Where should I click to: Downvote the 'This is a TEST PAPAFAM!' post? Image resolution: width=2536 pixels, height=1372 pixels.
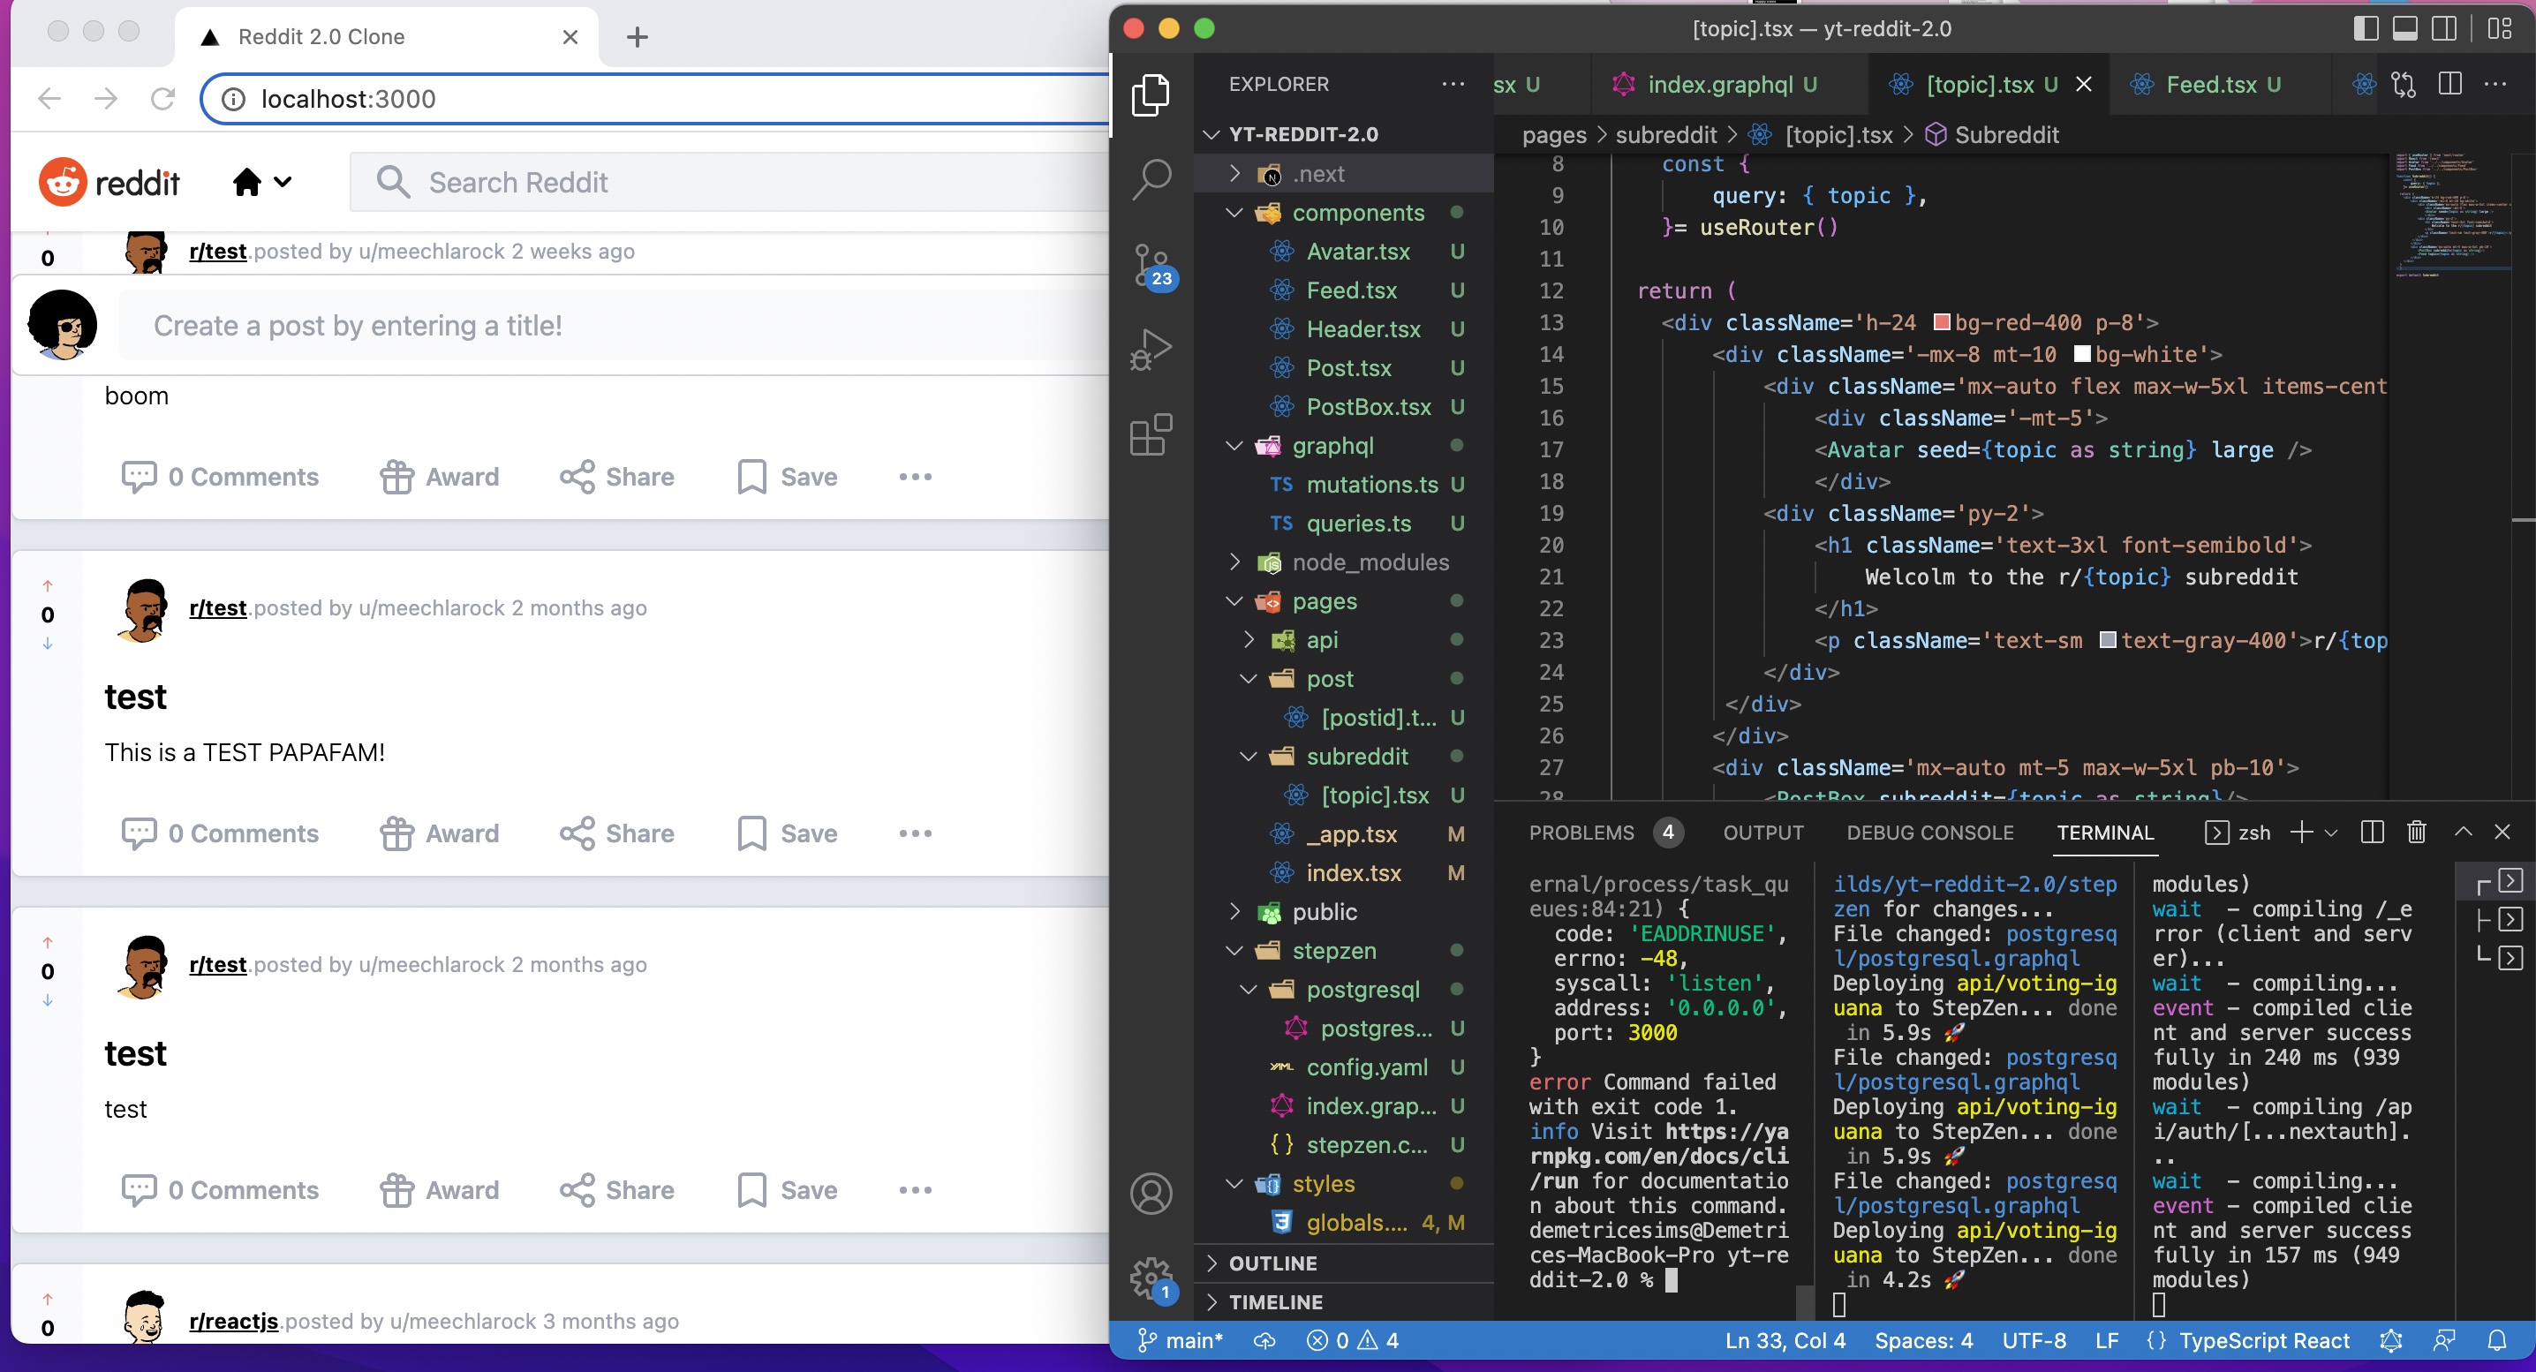click(48, 643)
